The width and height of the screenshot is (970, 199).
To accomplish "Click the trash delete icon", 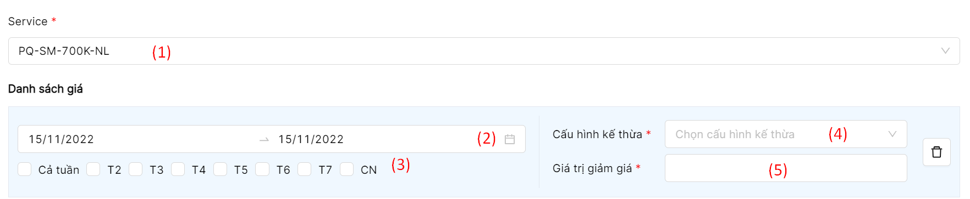I will (936, 152).
